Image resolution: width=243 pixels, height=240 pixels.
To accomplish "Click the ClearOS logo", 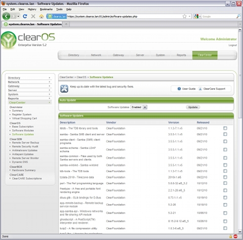I will coord(28,39).
